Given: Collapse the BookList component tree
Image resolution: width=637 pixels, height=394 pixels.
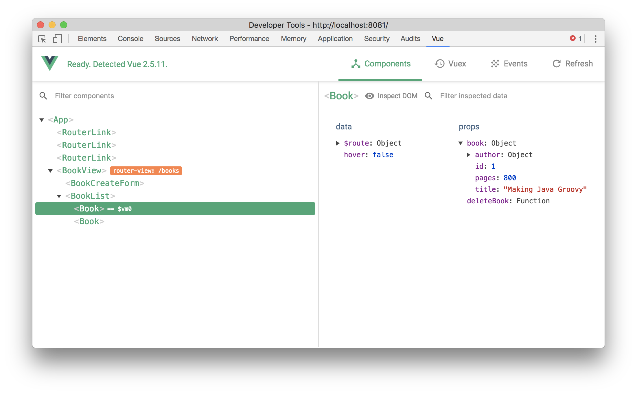Looking at the screenshot, I should [x=60, y=196].
